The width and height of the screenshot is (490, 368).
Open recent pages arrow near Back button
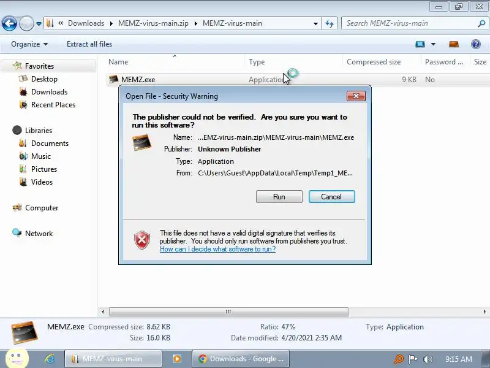point(39,24)
